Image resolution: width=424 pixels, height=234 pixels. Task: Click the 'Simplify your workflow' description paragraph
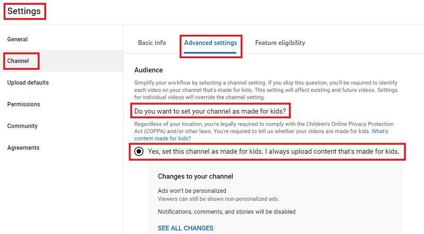tap(266, 90)
